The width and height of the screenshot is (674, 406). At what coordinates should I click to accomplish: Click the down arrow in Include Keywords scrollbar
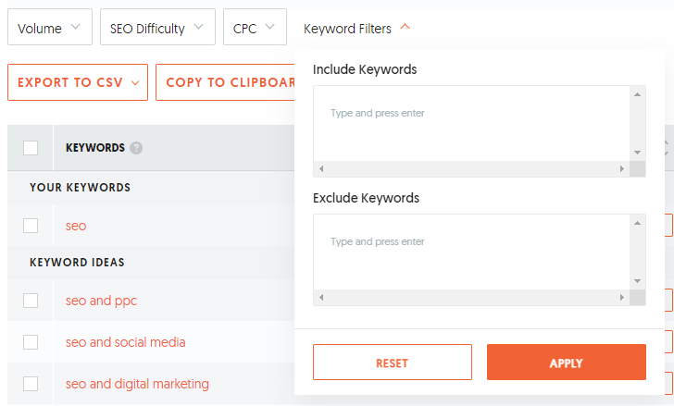638,153
